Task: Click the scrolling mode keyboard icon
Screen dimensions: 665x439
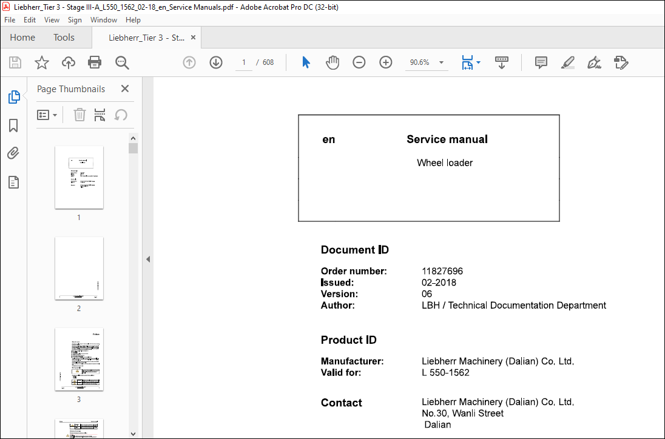Action: coord(502,62)
